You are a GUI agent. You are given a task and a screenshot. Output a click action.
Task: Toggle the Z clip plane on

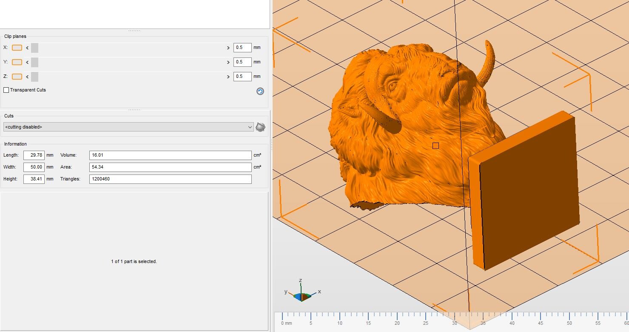click(17, 76)
